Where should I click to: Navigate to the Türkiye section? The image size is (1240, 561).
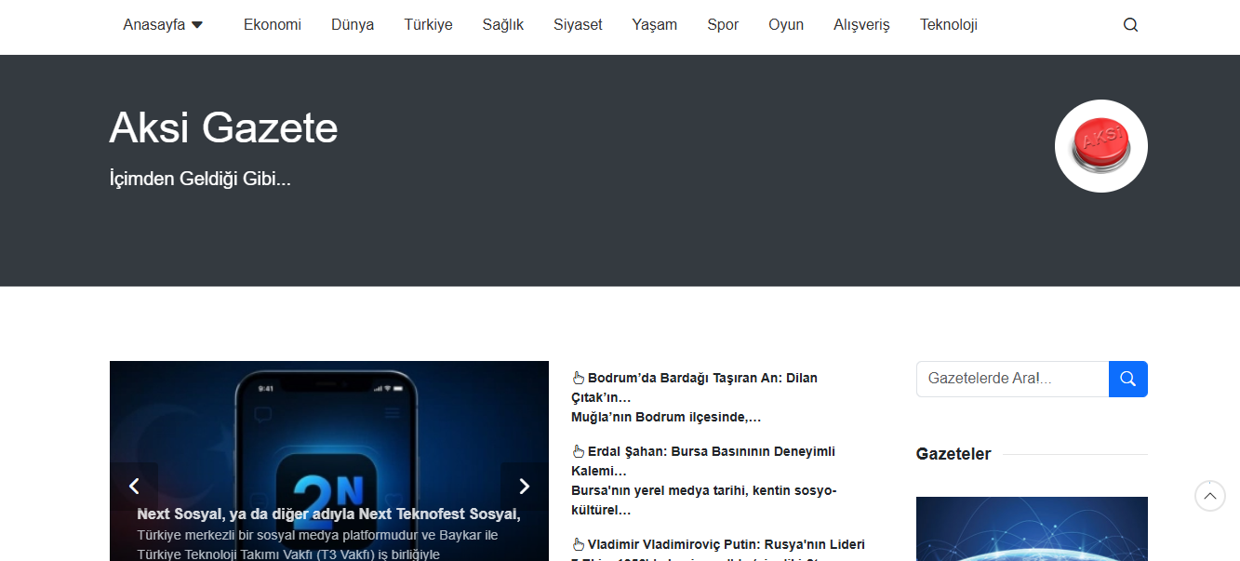click(x=428, y=25)
